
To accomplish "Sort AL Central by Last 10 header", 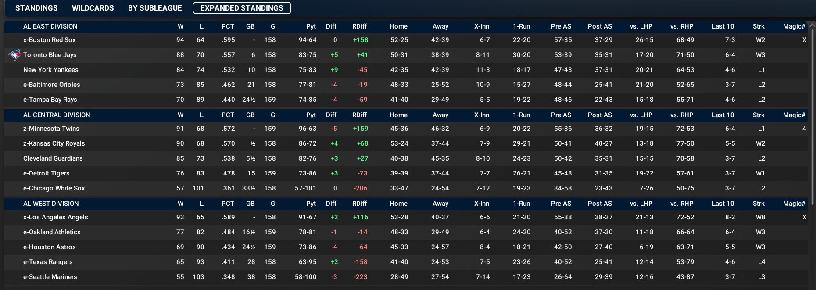I will [723, 115].
